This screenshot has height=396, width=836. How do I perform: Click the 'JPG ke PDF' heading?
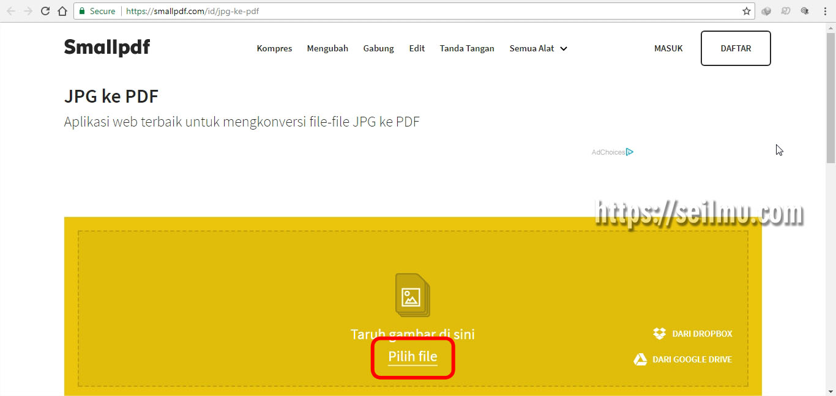tap(111, 96)
